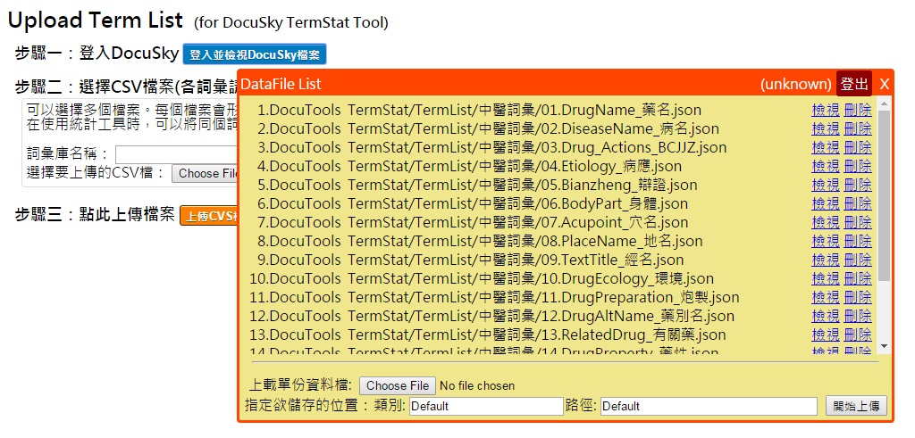Viewport: 915px width, 438px height.
Task: View file 05.Bianzheng_辯證.json via 檢視
Action: point(825,186)
